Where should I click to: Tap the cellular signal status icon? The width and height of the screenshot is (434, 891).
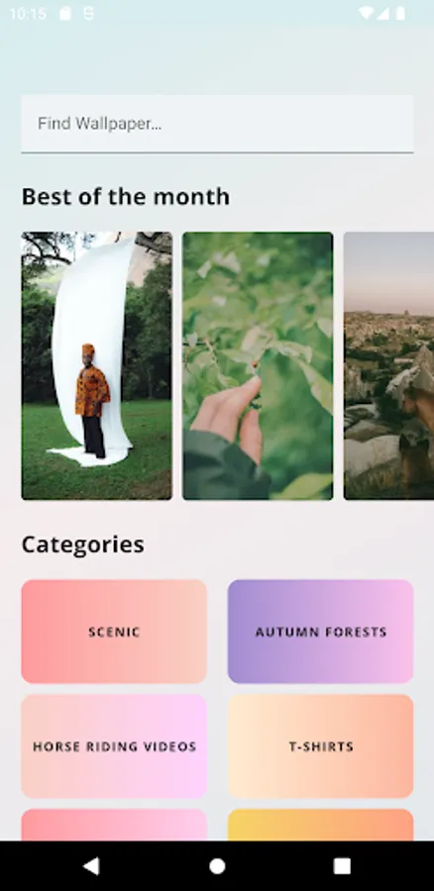382,13
